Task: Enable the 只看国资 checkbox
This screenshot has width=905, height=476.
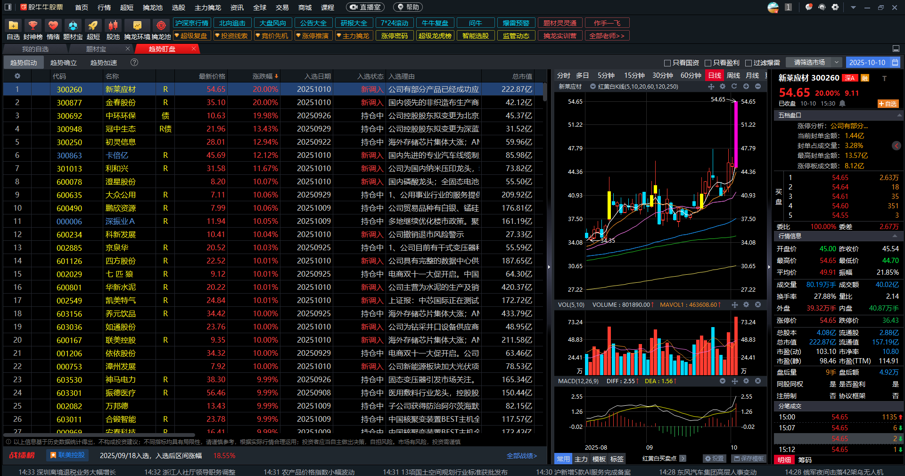Action: pos(667,63)
